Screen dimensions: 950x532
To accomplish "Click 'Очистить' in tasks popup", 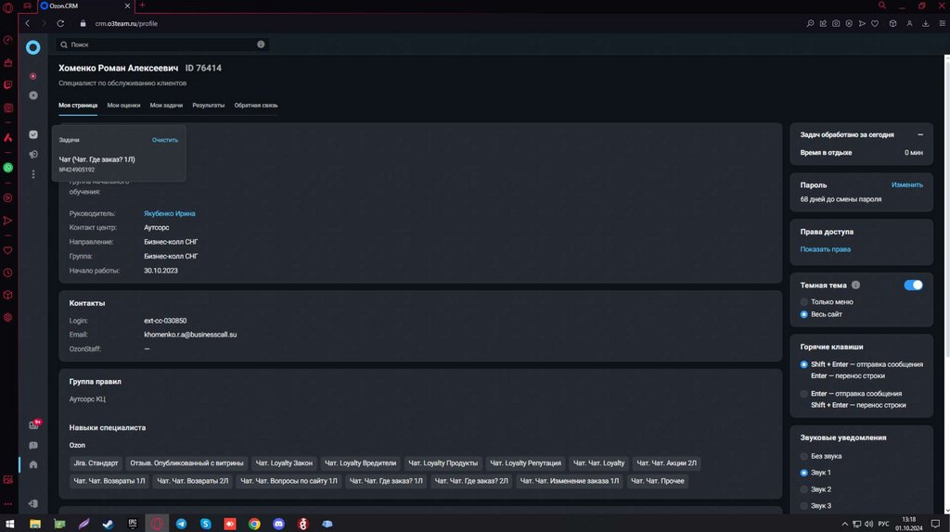I will (165, 140).
